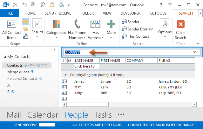Select This Contact search option
Viewport: 203px width, 129px height.
point(135,36)
